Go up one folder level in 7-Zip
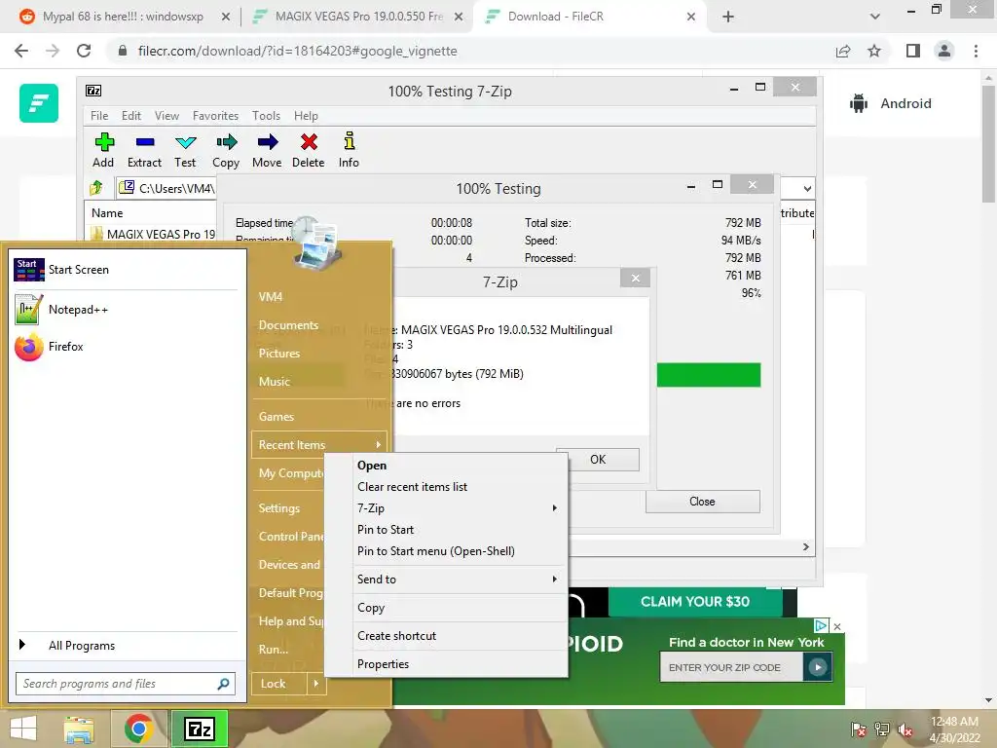This screenshot has width=997, height=748. point(96,188)
